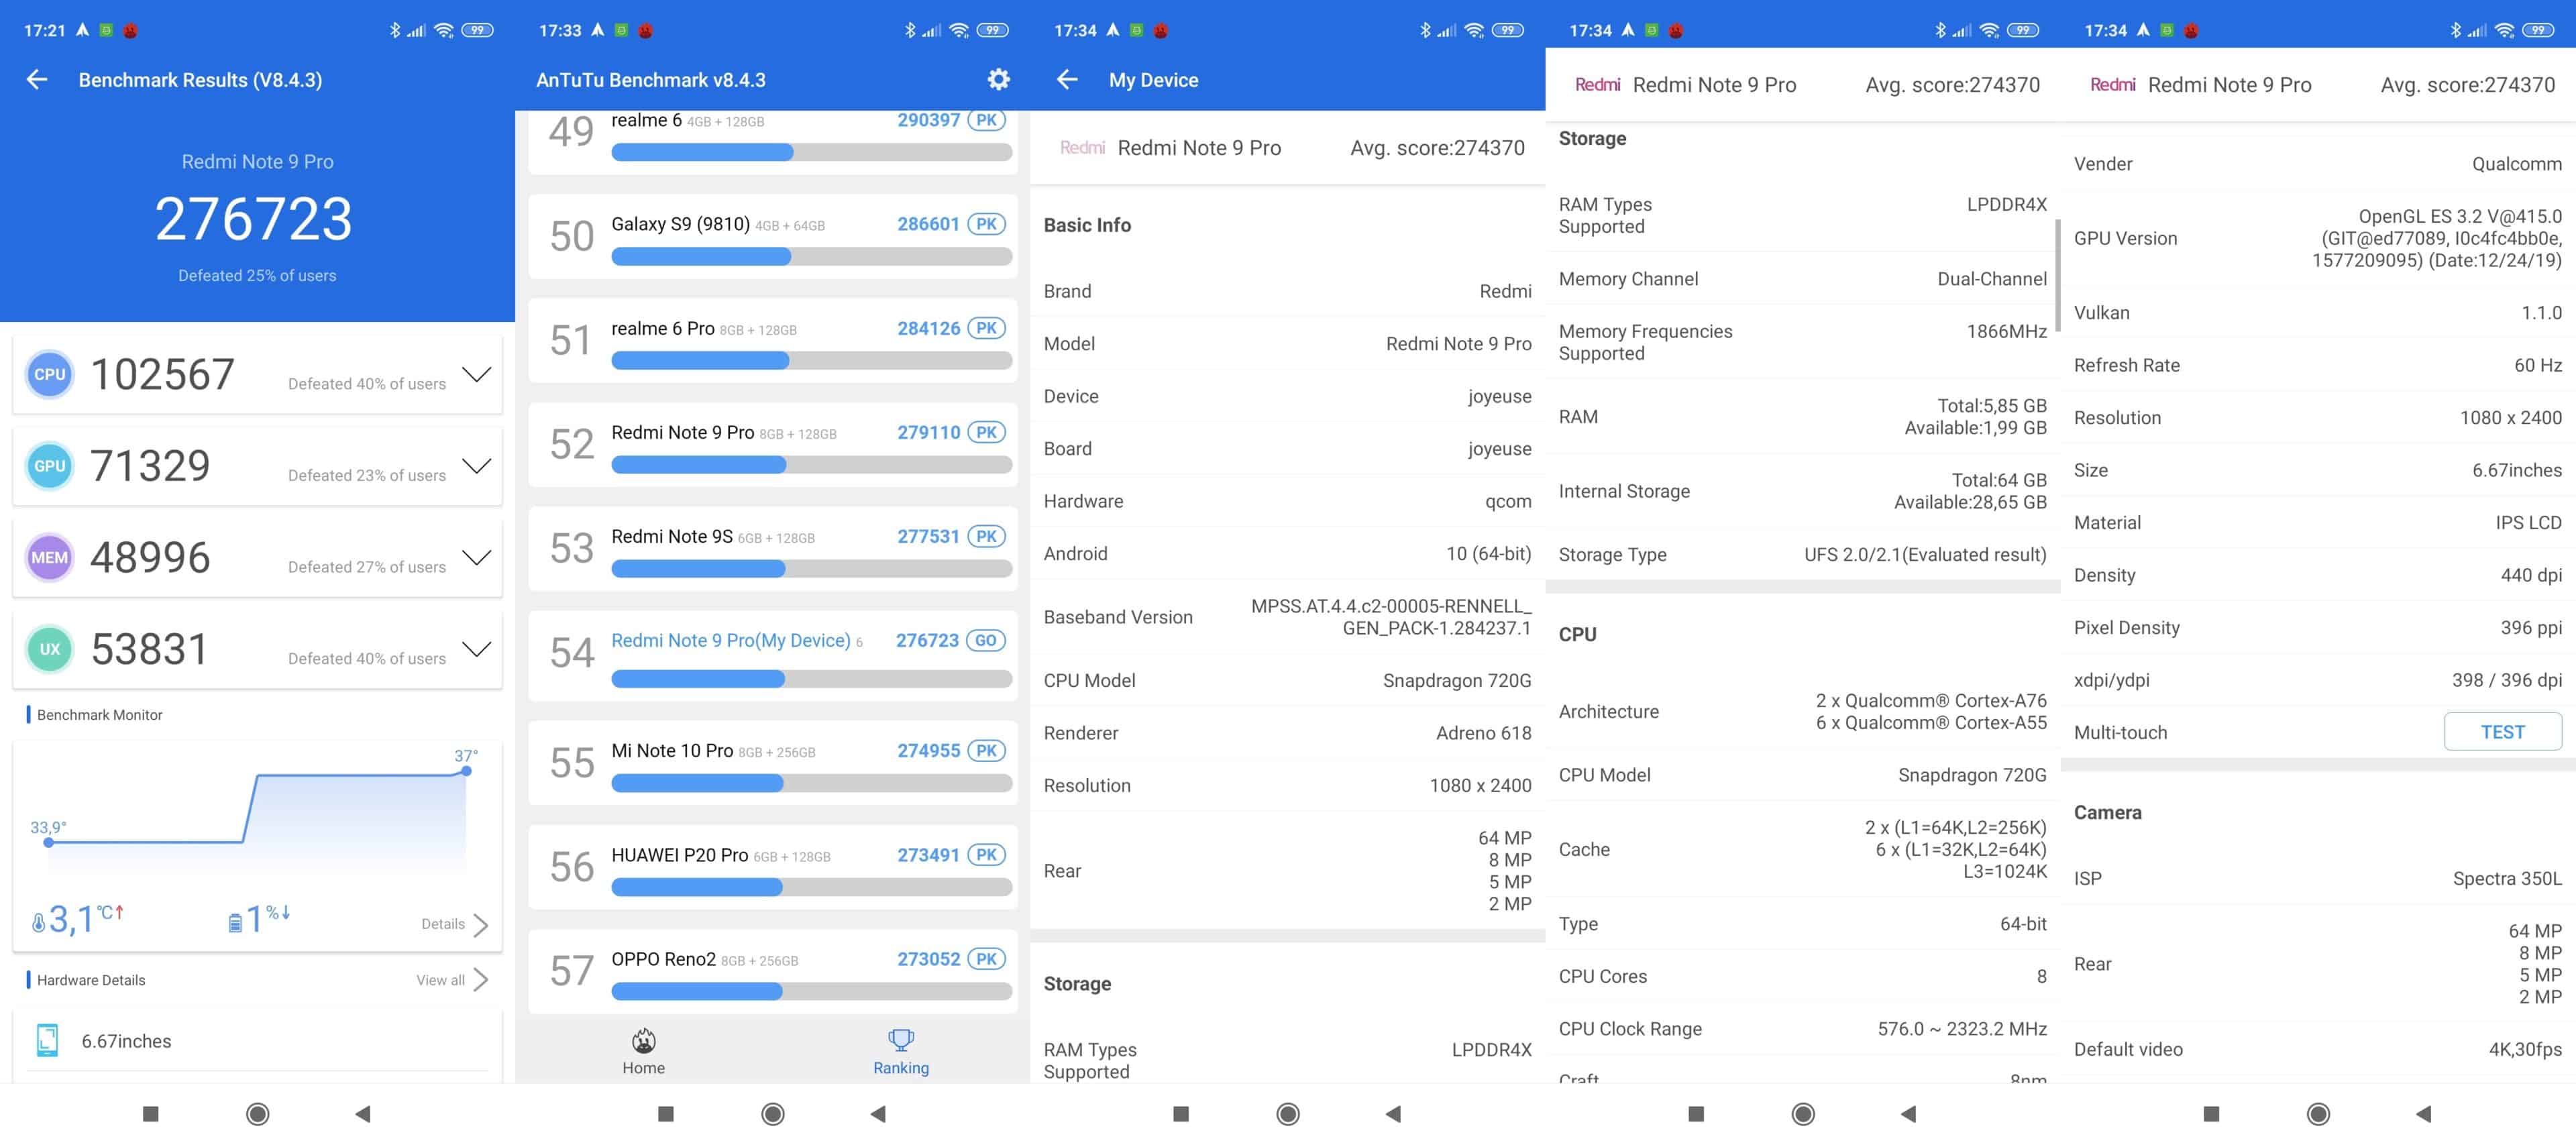Tap the scrollbar on the Storage details screen
2576x1145 pixels.
[2057, 275]
